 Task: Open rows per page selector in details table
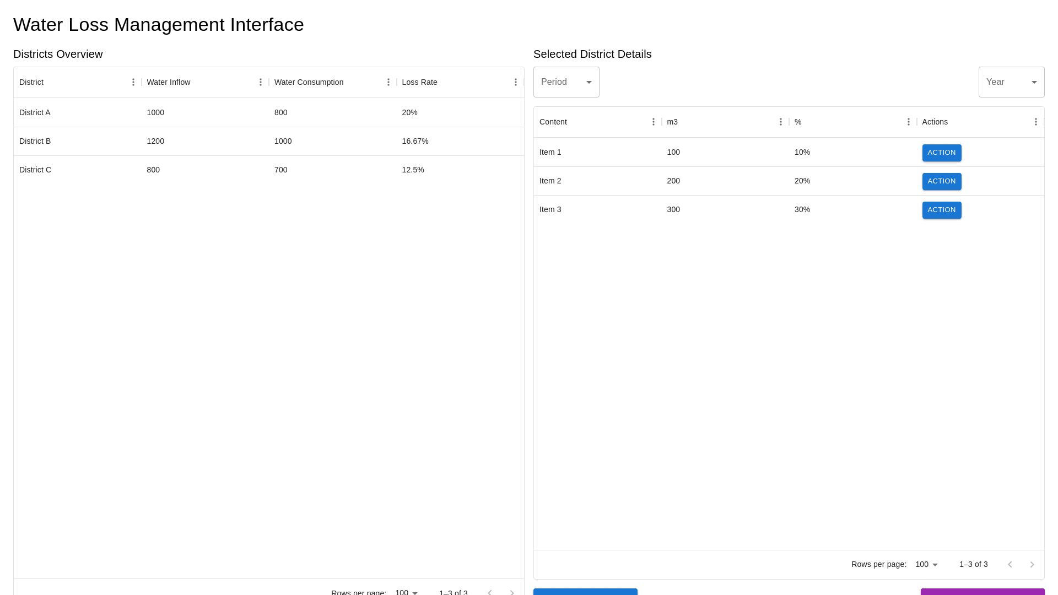coord(927,564)
